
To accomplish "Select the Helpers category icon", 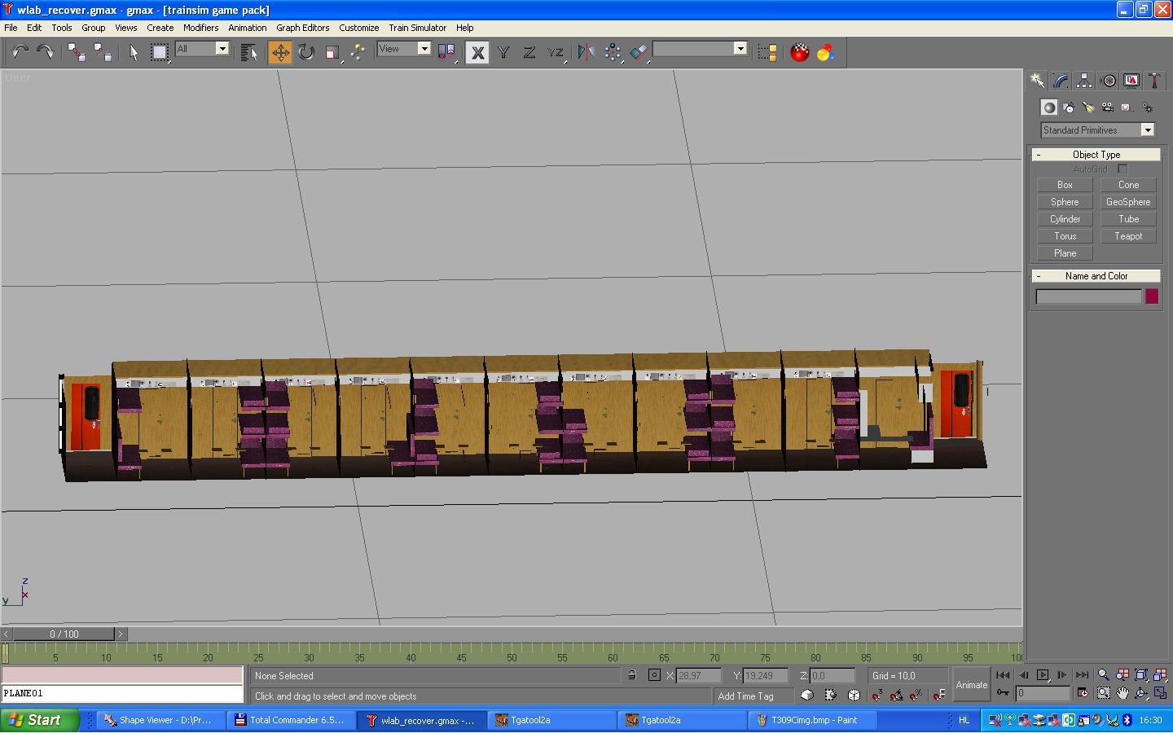I will point(1127,108).
